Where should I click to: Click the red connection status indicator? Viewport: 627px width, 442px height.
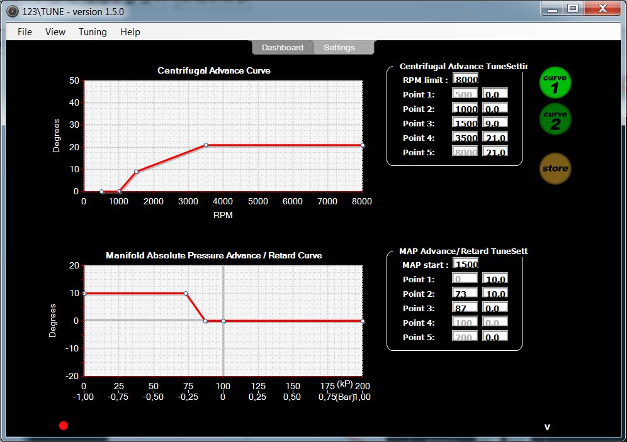pyautogui.click(x=64, y=426)
